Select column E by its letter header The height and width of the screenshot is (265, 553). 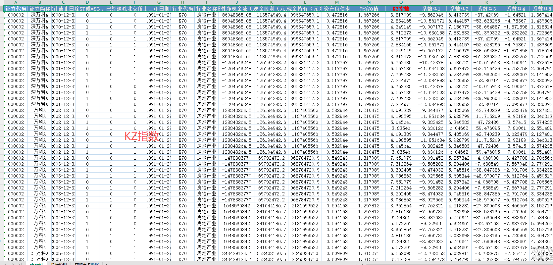111,2
